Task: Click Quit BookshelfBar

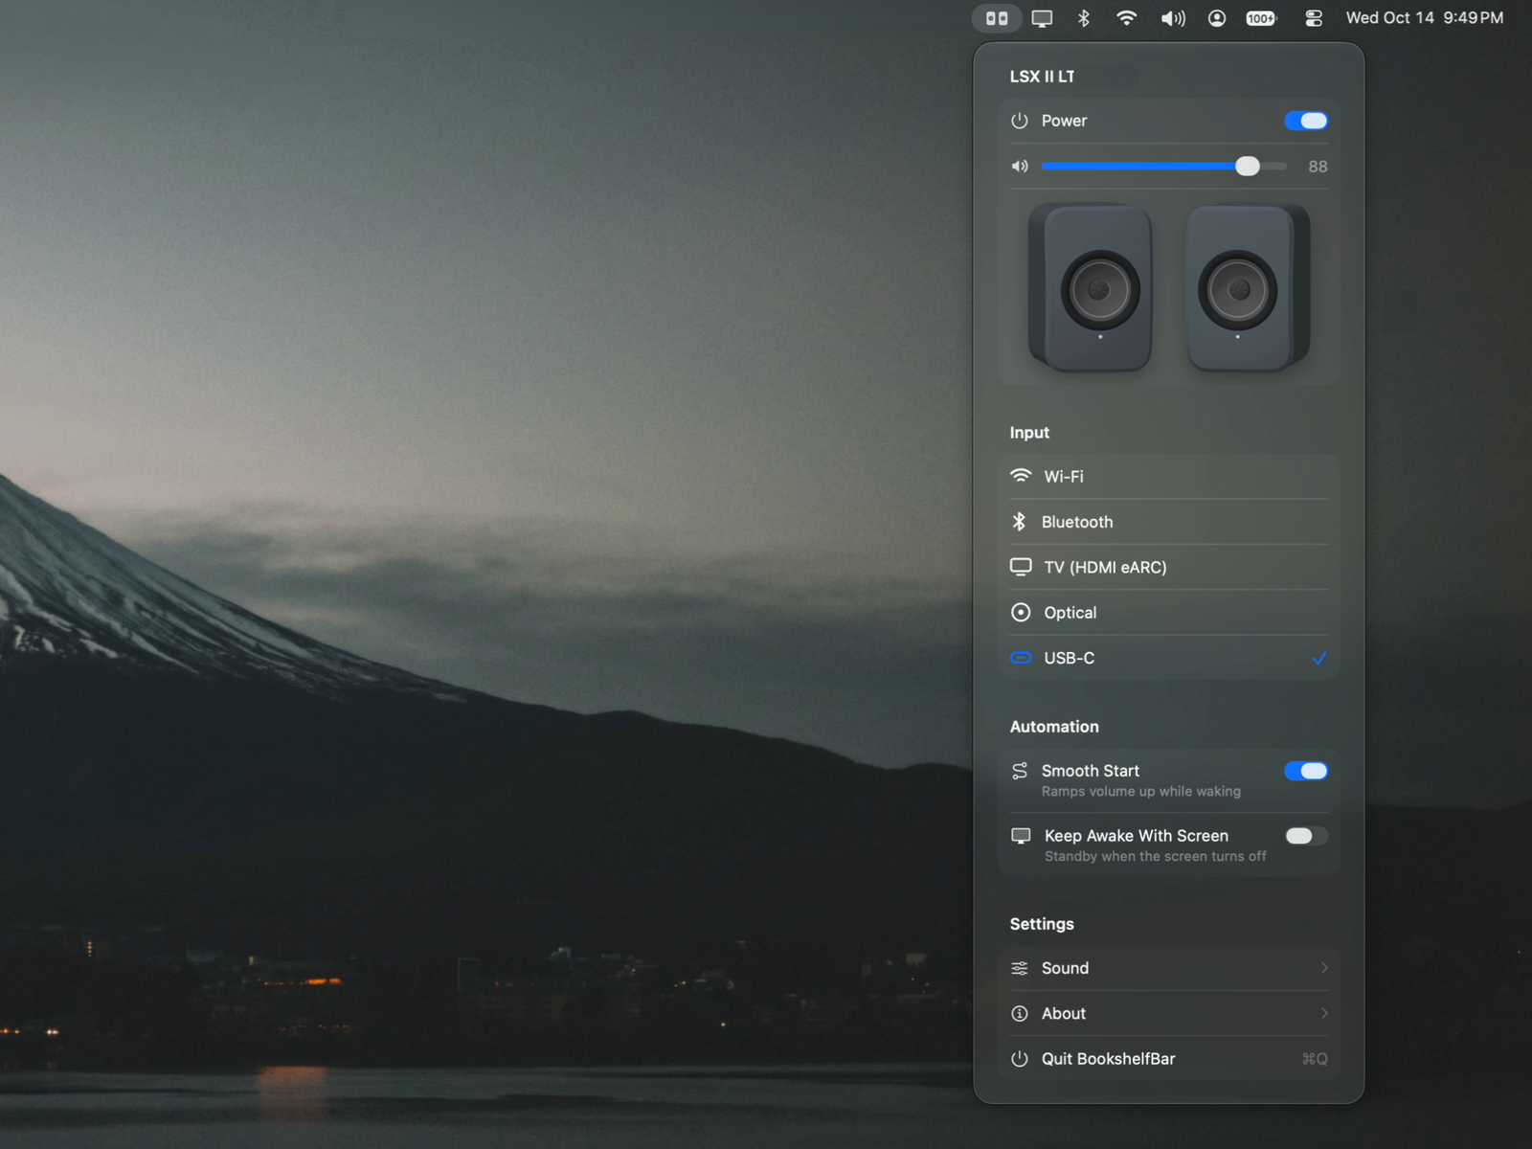Action: tap(1168, 1059)
